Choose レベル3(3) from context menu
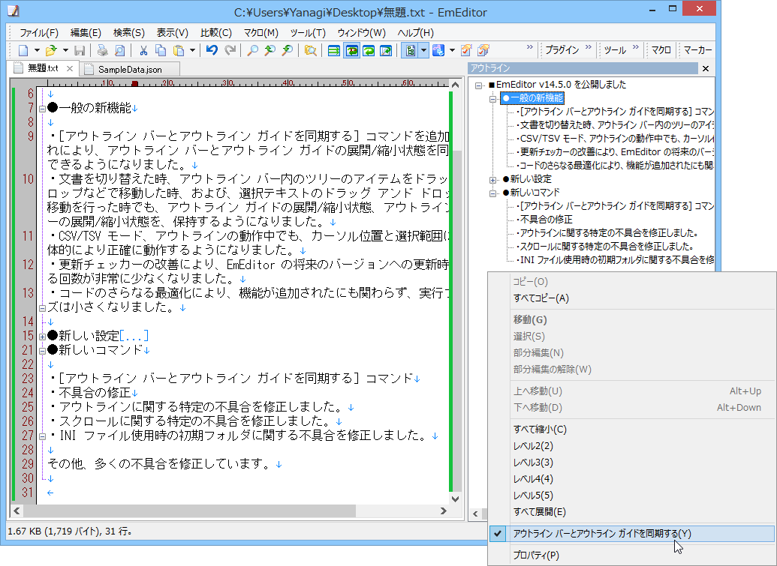 click(x=632, y=463)
